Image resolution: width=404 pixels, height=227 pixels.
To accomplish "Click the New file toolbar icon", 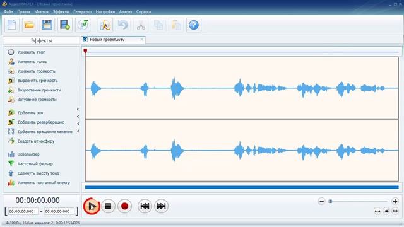I will (x=12, y=25).
